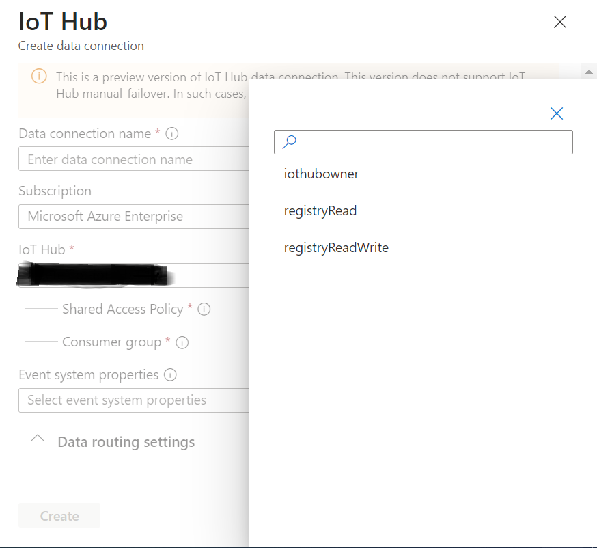Click the Create data connection subtitle
Viewport: 597px width, 548px height.
pyautogui.click(x=81, y=46)
